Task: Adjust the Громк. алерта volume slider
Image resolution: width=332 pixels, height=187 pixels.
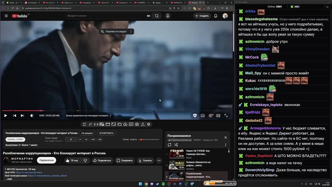Action: click(149, 139)
